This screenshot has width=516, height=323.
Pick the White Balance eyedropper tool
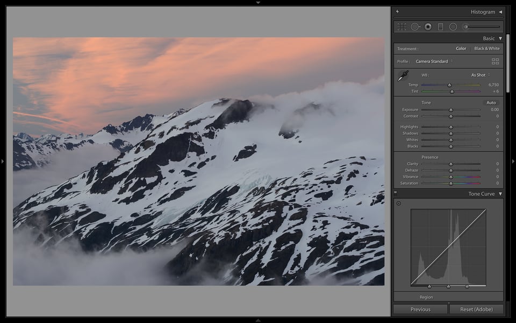click(x=403, y=76)
